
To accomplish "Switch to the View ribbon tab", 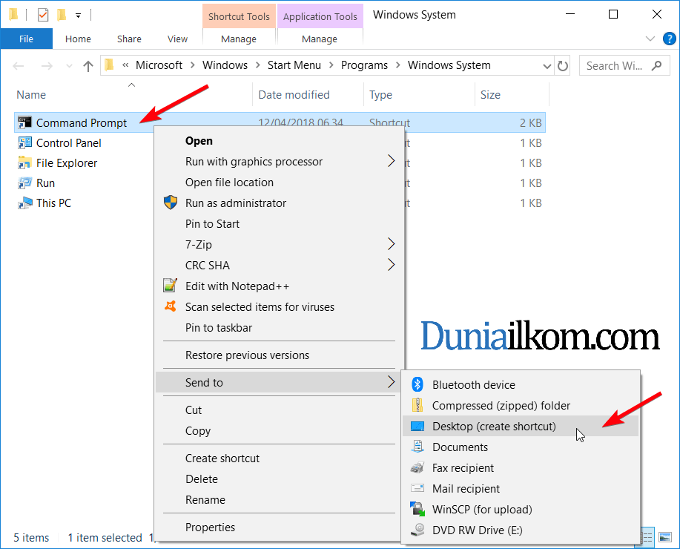I will [177, 39].
